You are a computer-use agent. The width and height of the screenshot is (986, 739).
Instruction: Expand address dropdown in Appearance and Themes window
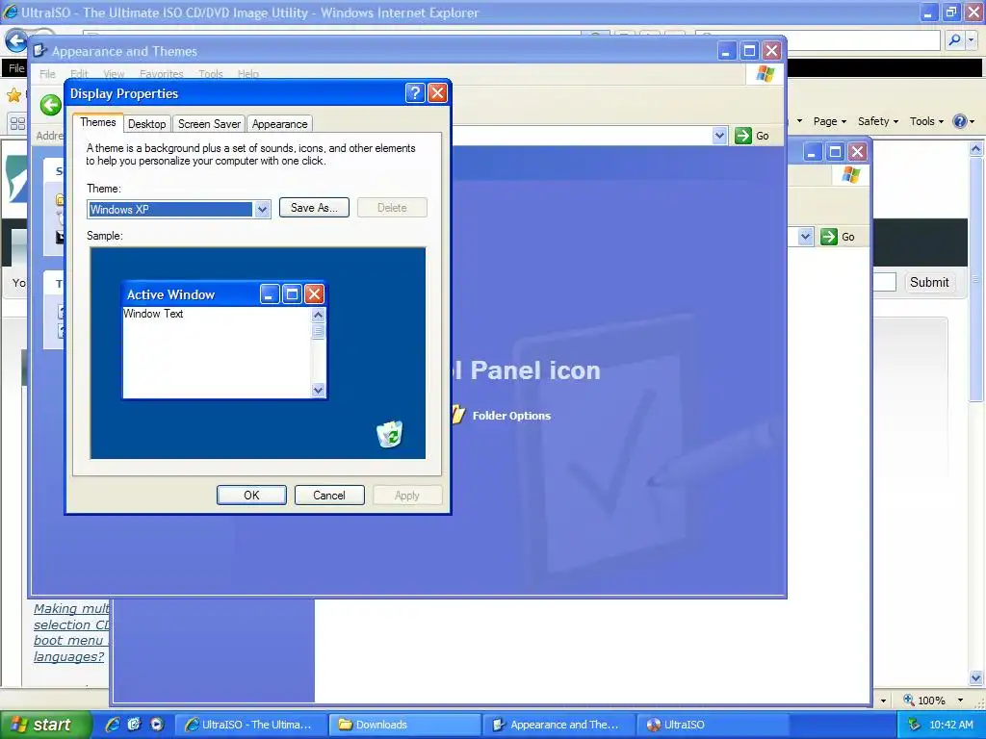pos(719,135)
